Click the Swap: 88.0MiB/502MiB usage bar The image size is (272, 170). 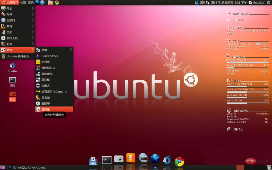click(248, 68)
